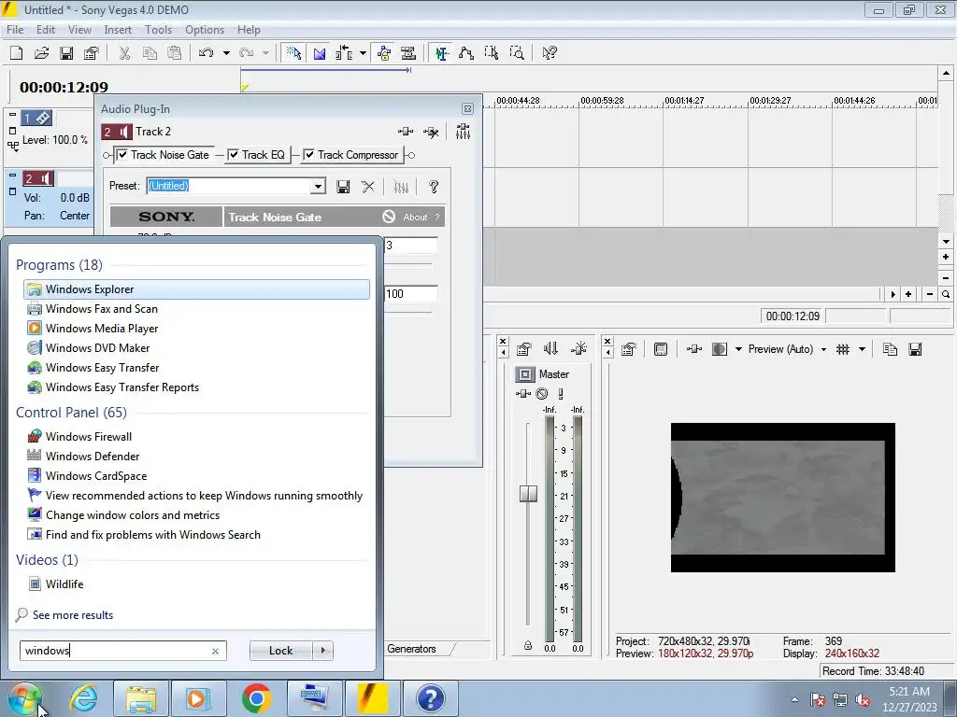Viewport: 957px width, 717px height.
Task: Select the Selection edit tool
Action: (x=492, y=53)
